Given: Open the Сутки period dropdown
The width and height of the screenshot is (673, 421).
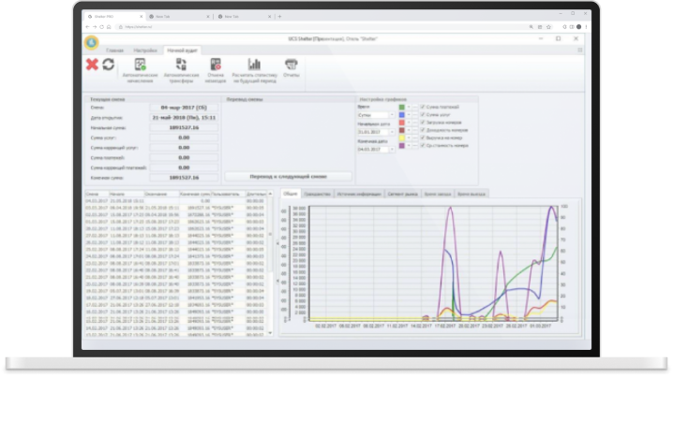Looking at the screenshot, I should 392,115.
